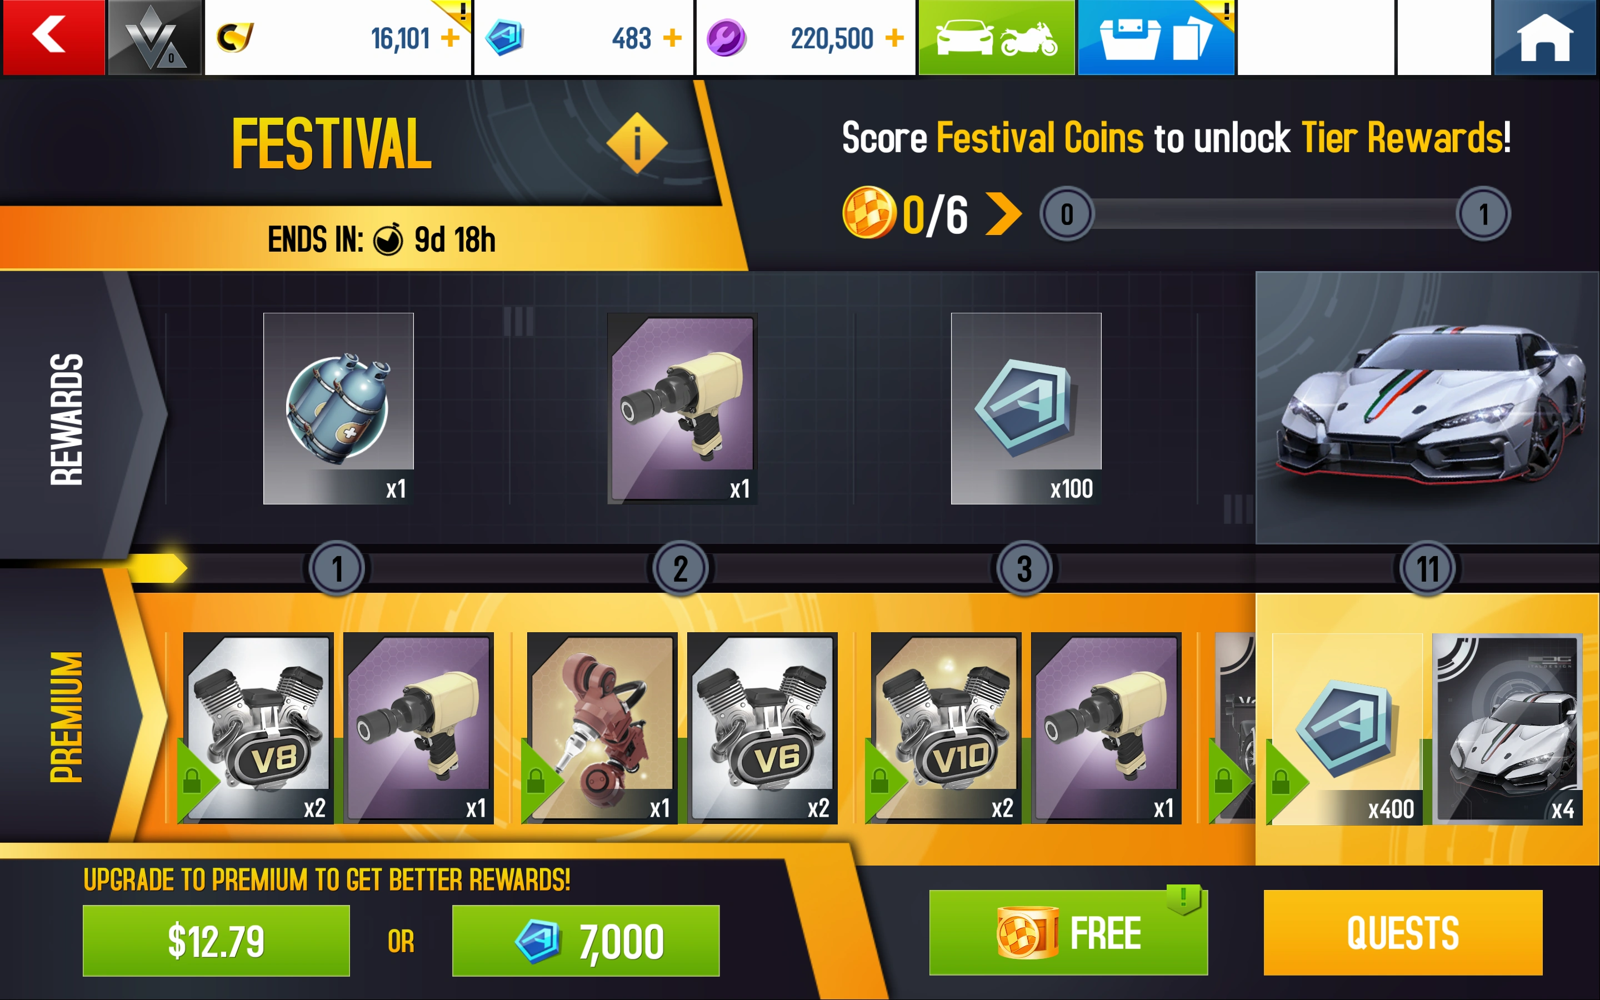Image resolution: width=1600 pixels, height=1000 pixels.
Task: Claim the FREE festival coins
Action: point(1068,933)
